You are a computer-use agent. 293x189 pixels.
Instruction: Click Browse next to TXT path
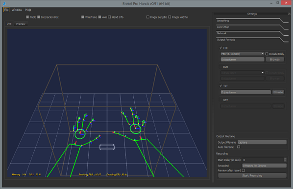click(x=278, y=92)
